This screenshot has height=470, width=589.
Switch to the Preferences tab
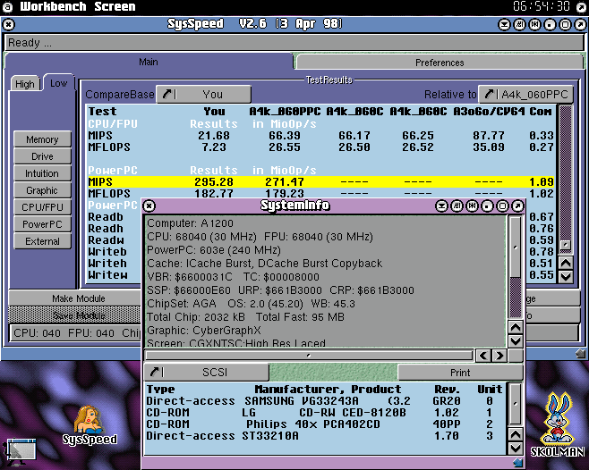tap(440, 63)
